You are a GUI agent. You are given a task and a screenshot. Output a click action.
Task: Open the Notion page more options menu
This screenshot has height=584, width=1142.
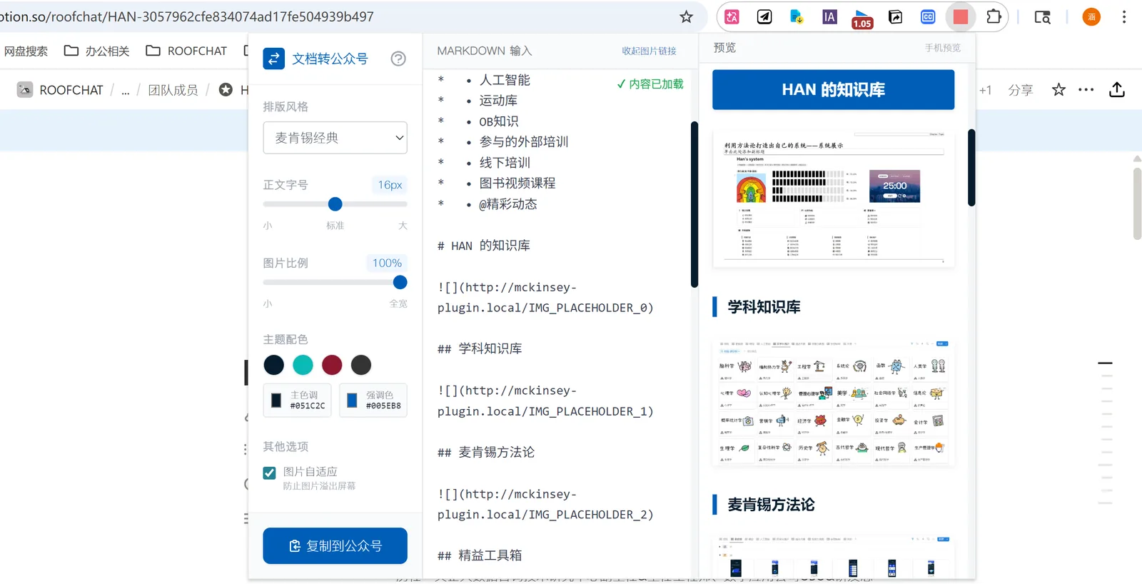(x=1086, y=89)
